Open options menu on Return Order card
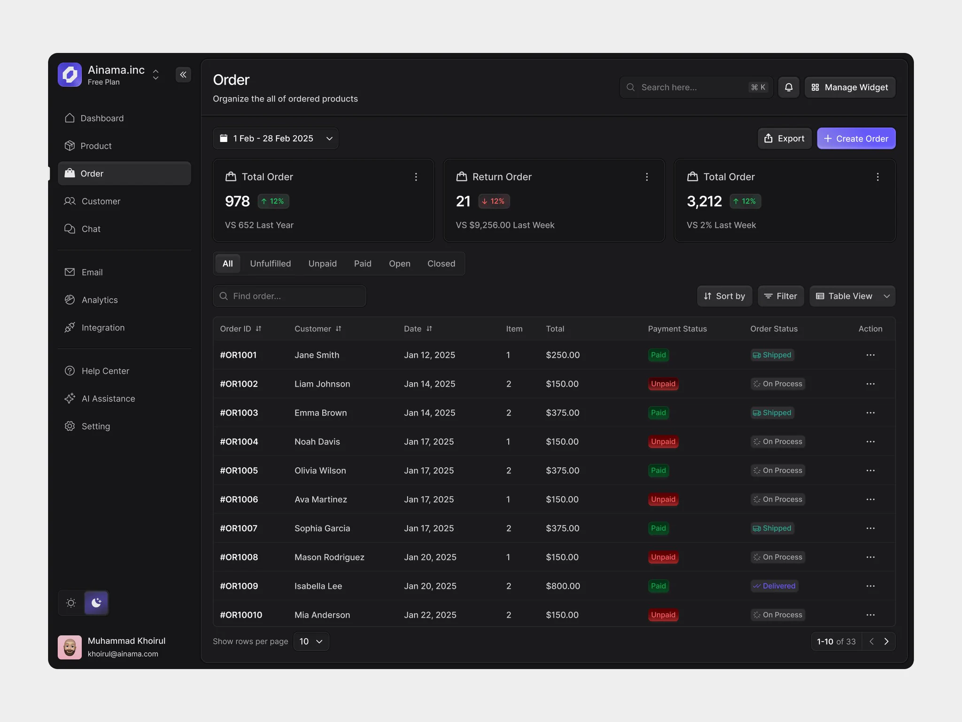962x722 pixels. click(647, 177)
